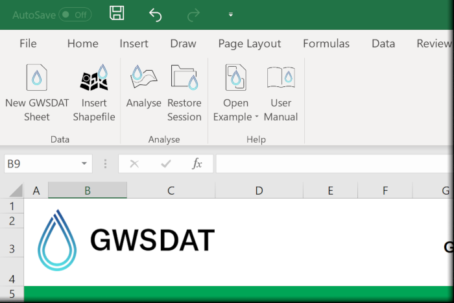Click the formula bar resize dots handle
The image size is (454, 303).
point(105,164)
